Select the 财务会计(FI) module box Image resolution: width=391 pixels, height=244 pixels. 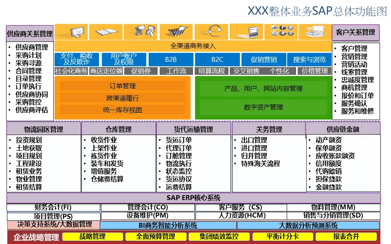point(53,207)
